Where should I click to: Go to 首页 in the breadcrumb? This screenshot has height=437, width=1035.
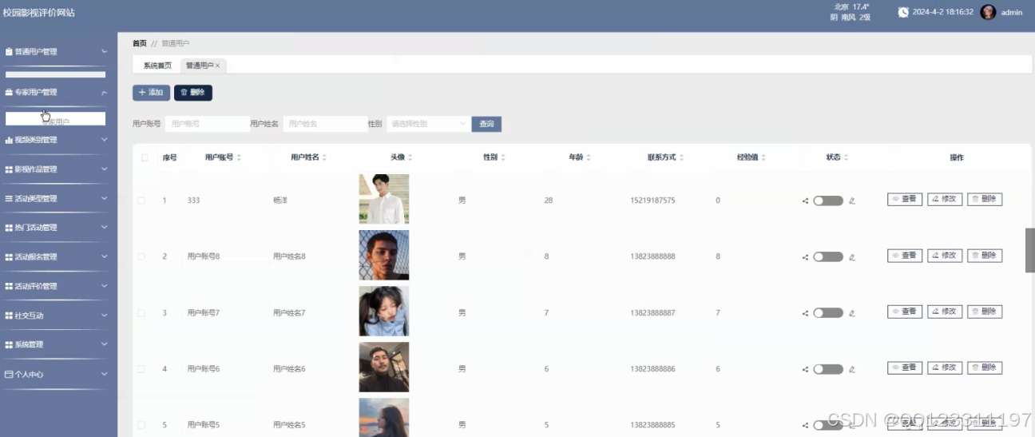(x=140, y=43)
